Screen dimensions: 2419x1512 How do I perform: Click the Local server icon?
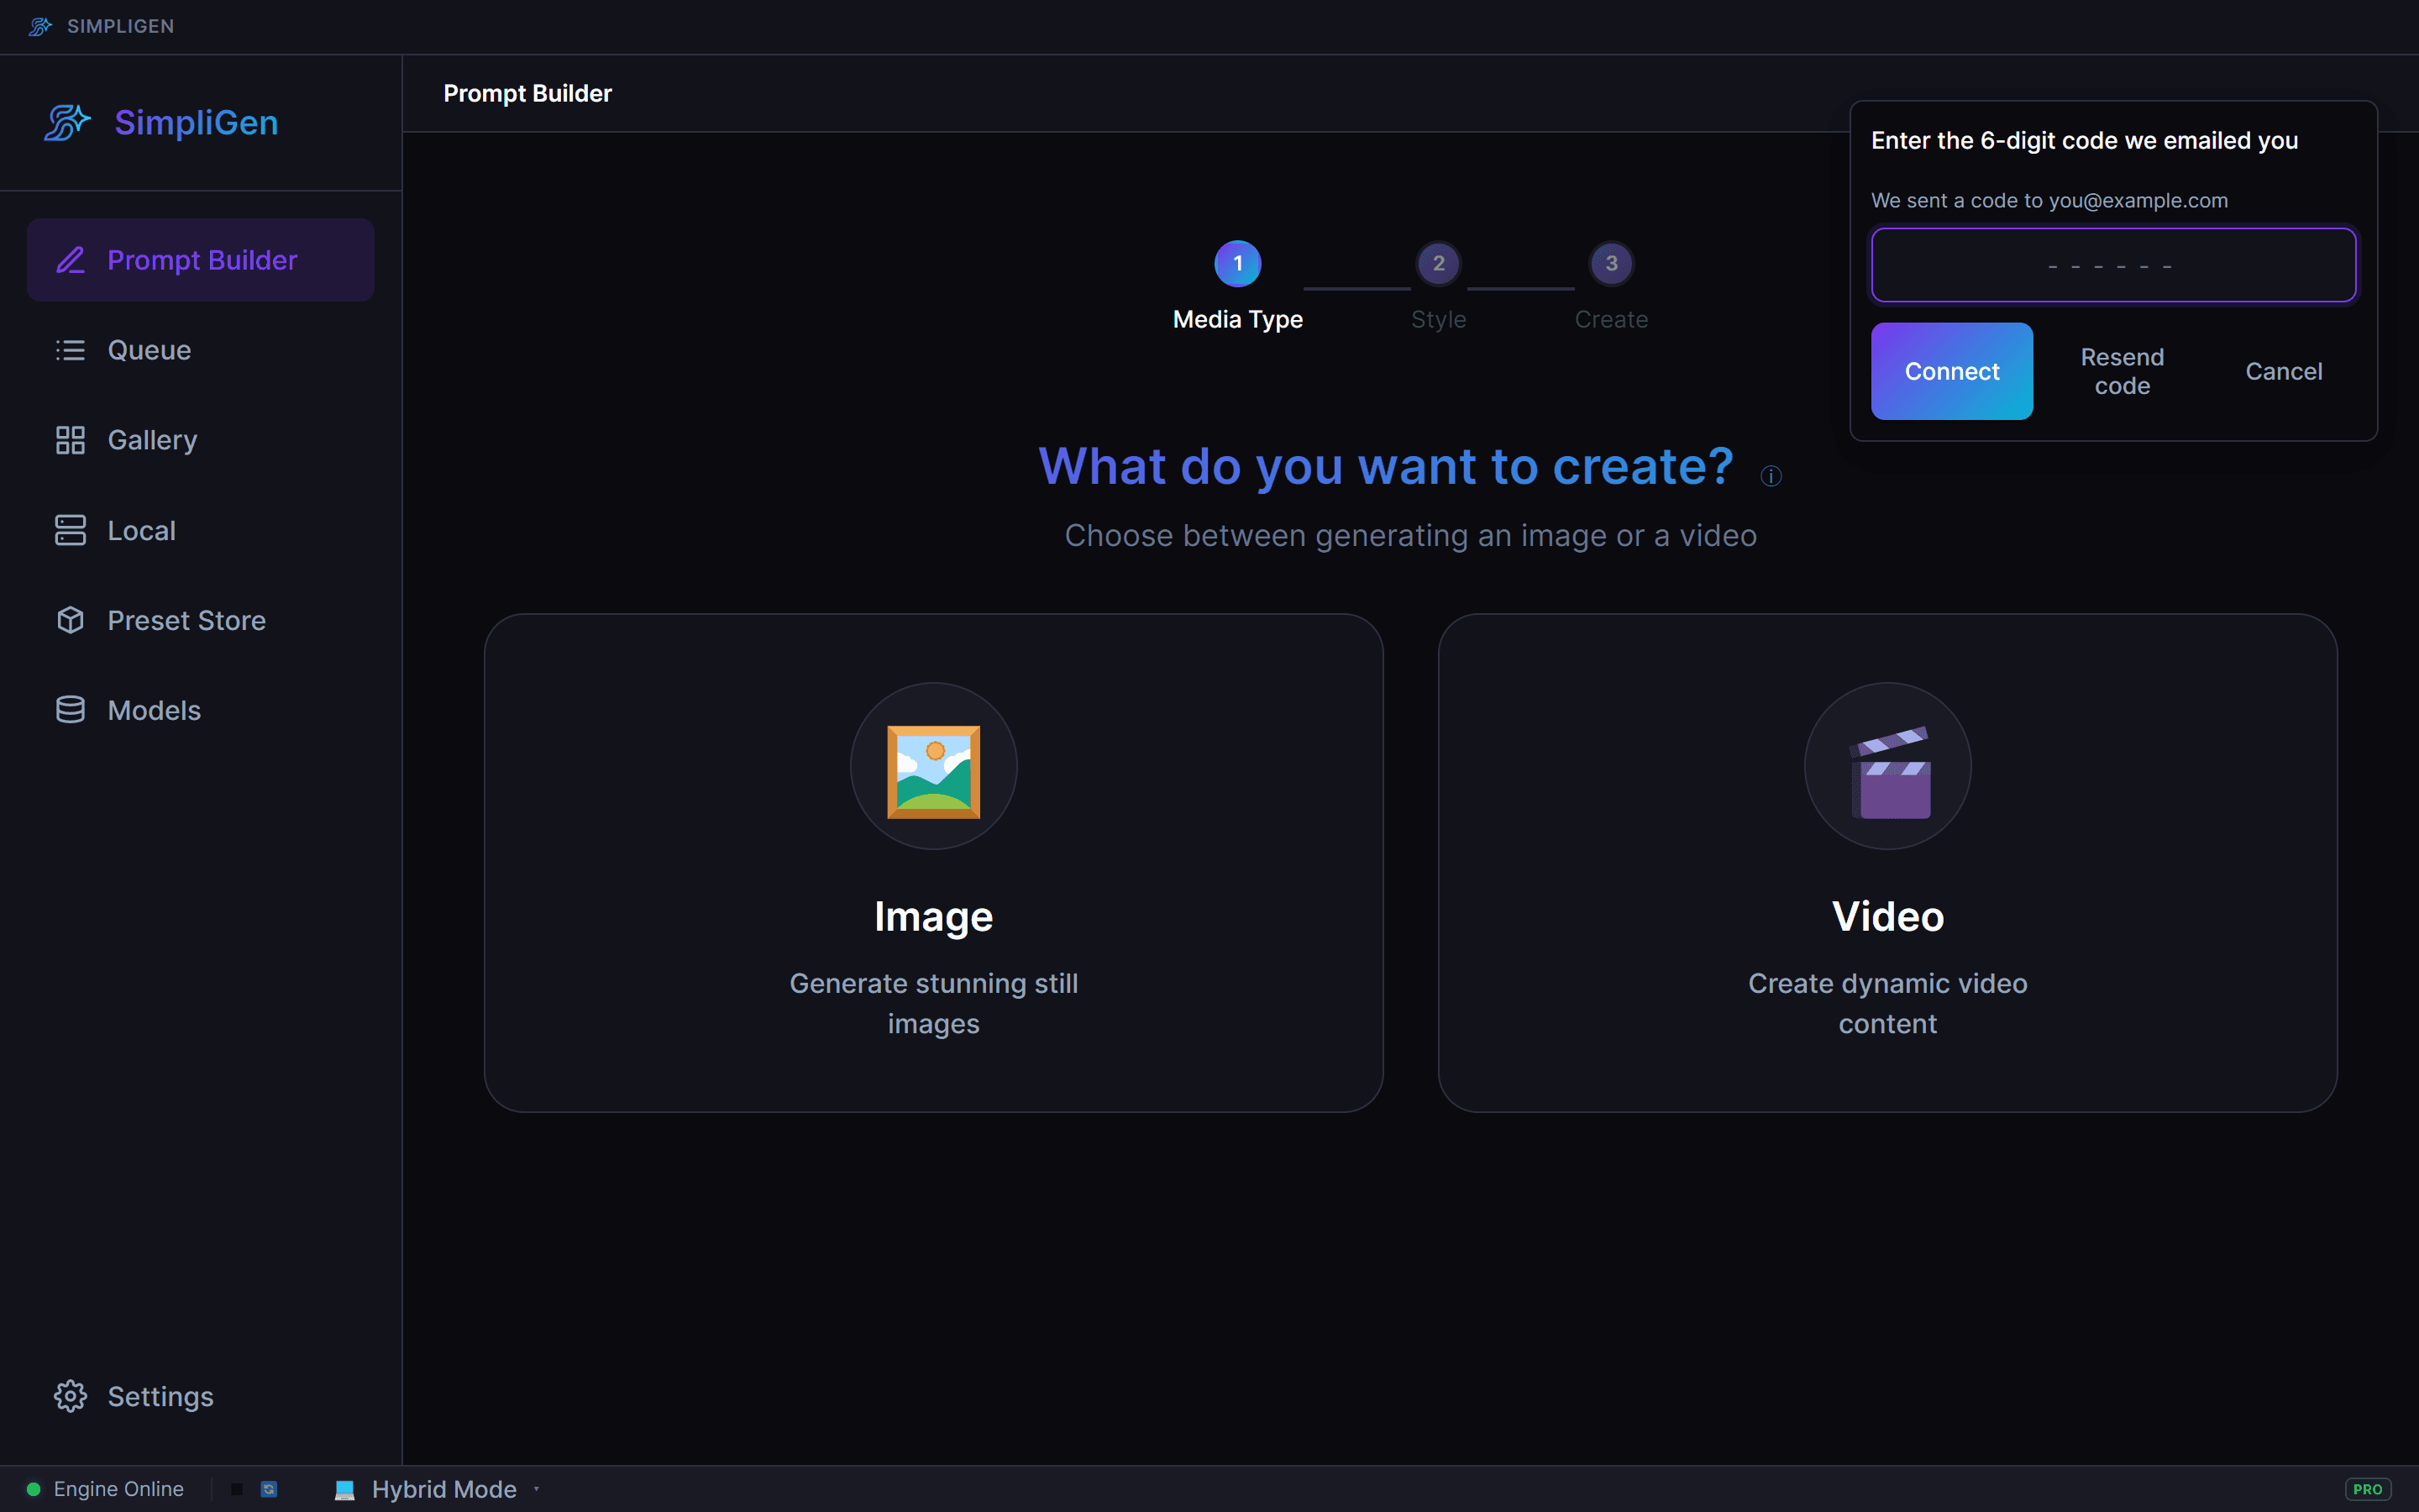[70, 530]
